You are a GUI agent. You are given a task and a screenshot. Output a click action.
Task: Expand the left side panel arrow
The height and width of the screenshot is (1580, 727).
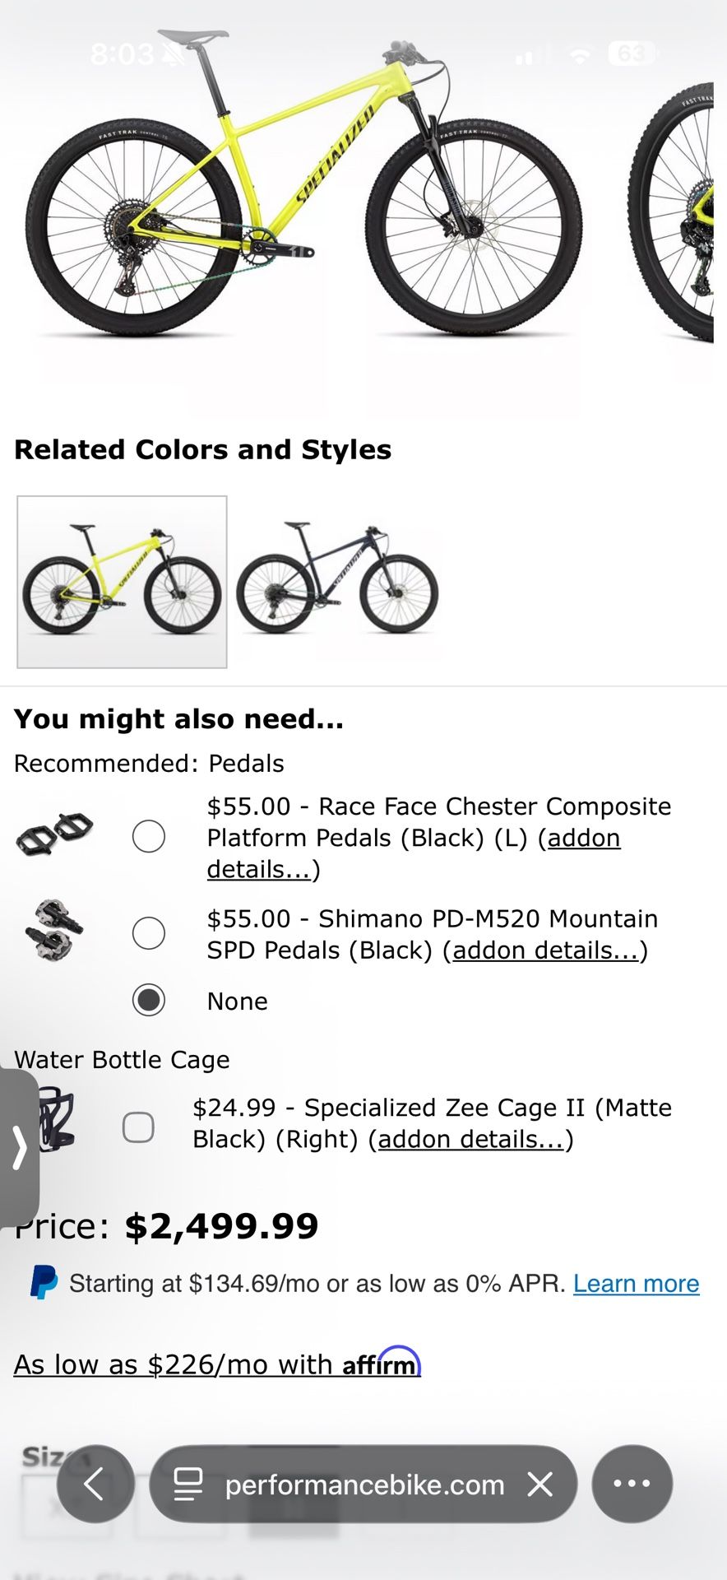point(19,1147)
